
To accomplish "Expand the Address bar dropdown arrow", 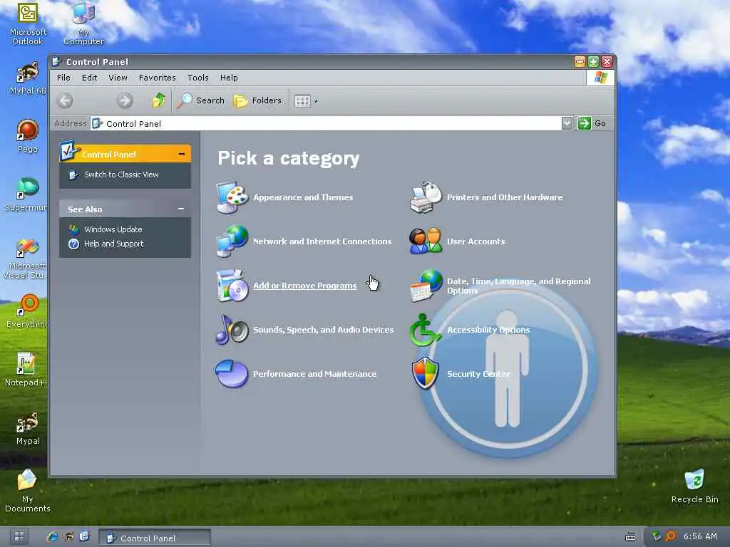I will 567,123.
